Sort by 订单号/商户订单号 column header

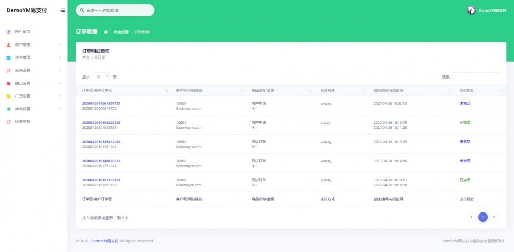click(x=123, y=90)
